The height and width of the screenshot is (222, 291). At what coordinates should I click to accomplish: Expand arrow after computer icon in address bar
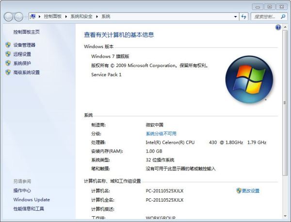[x=39, y=17]
